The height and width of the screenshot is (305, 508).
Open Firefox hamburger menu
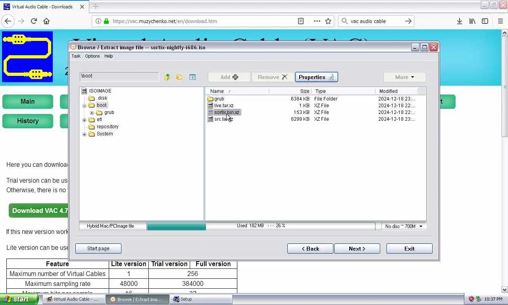(500, 21)
